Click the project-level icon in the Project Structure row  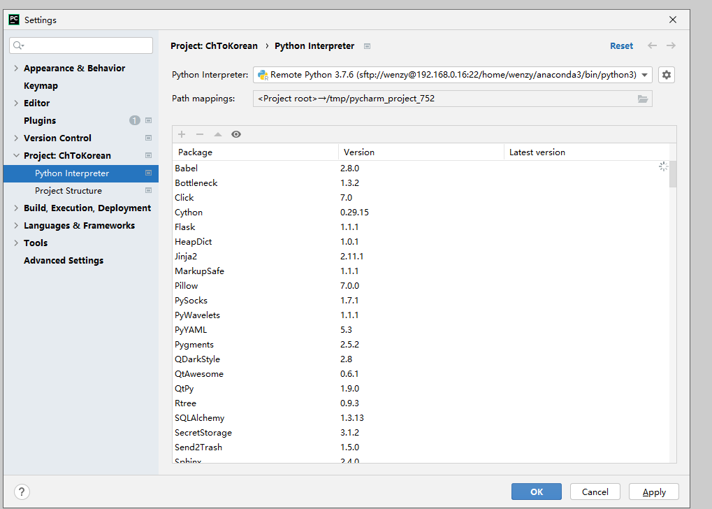tap(148, 190)
